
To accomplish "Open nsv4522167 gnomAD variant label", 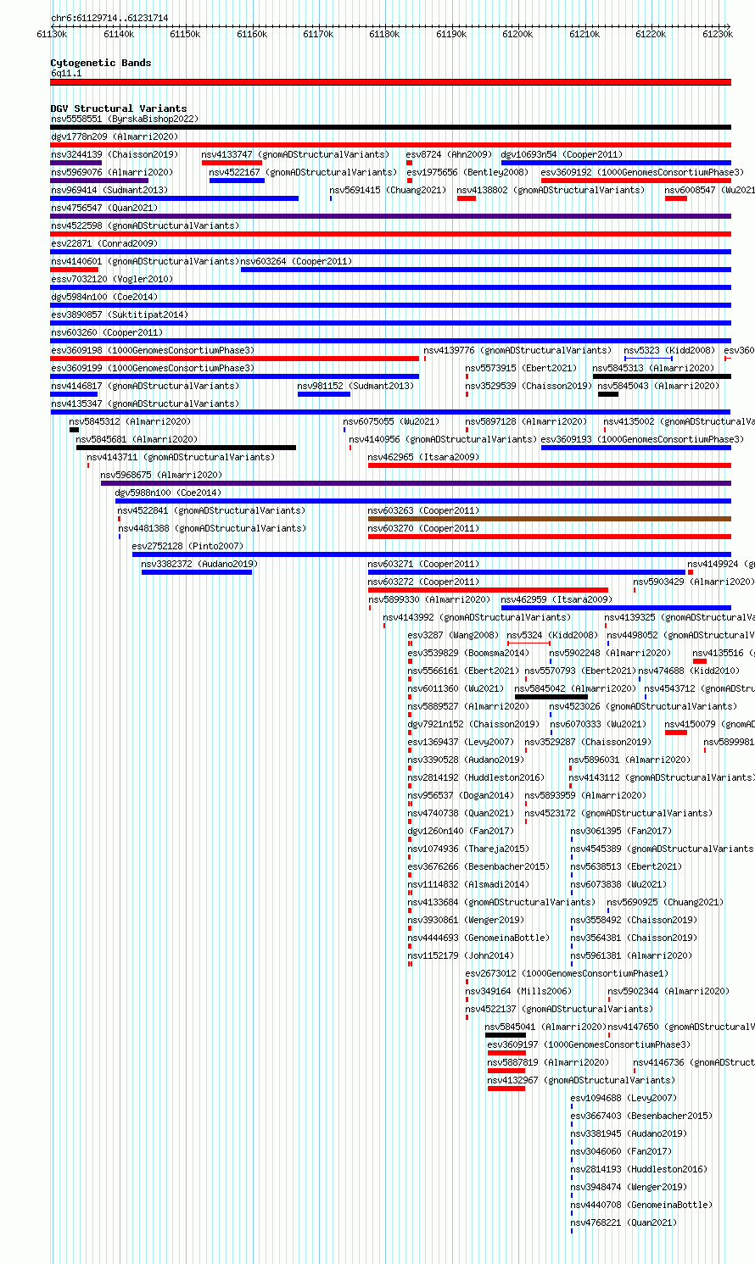I will pyautogui.click(x=303, y=173).
